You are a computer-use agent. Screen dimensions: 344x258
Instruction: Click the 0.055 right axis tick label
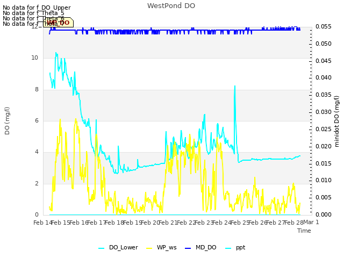324,27
